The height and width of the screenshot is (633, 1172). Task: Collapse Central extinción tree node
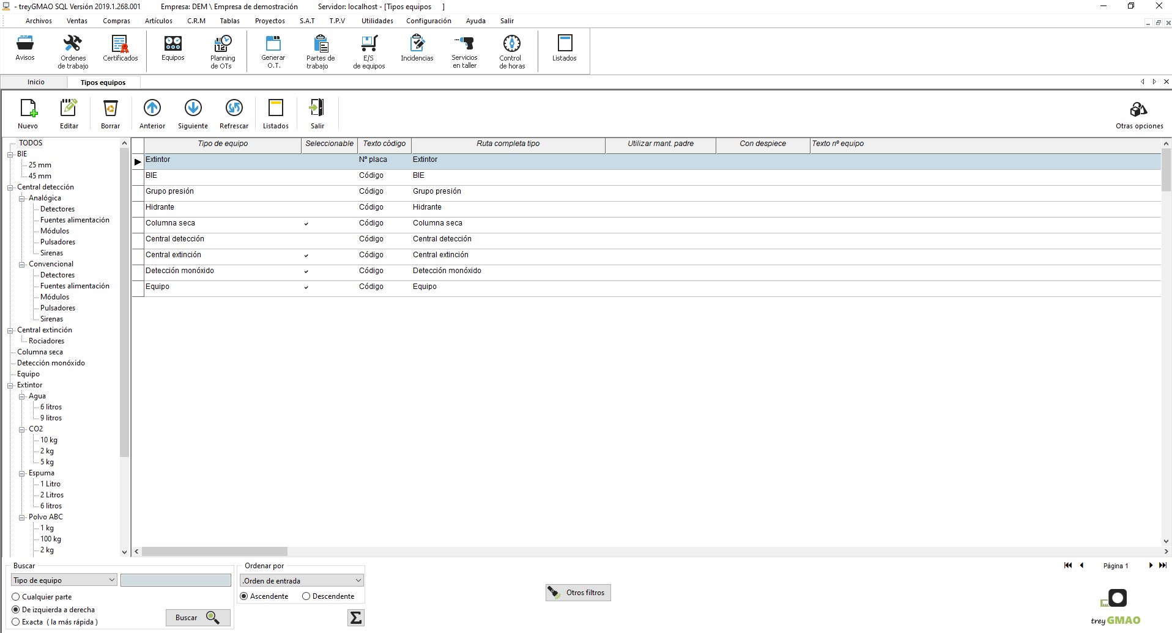(10, 331)
